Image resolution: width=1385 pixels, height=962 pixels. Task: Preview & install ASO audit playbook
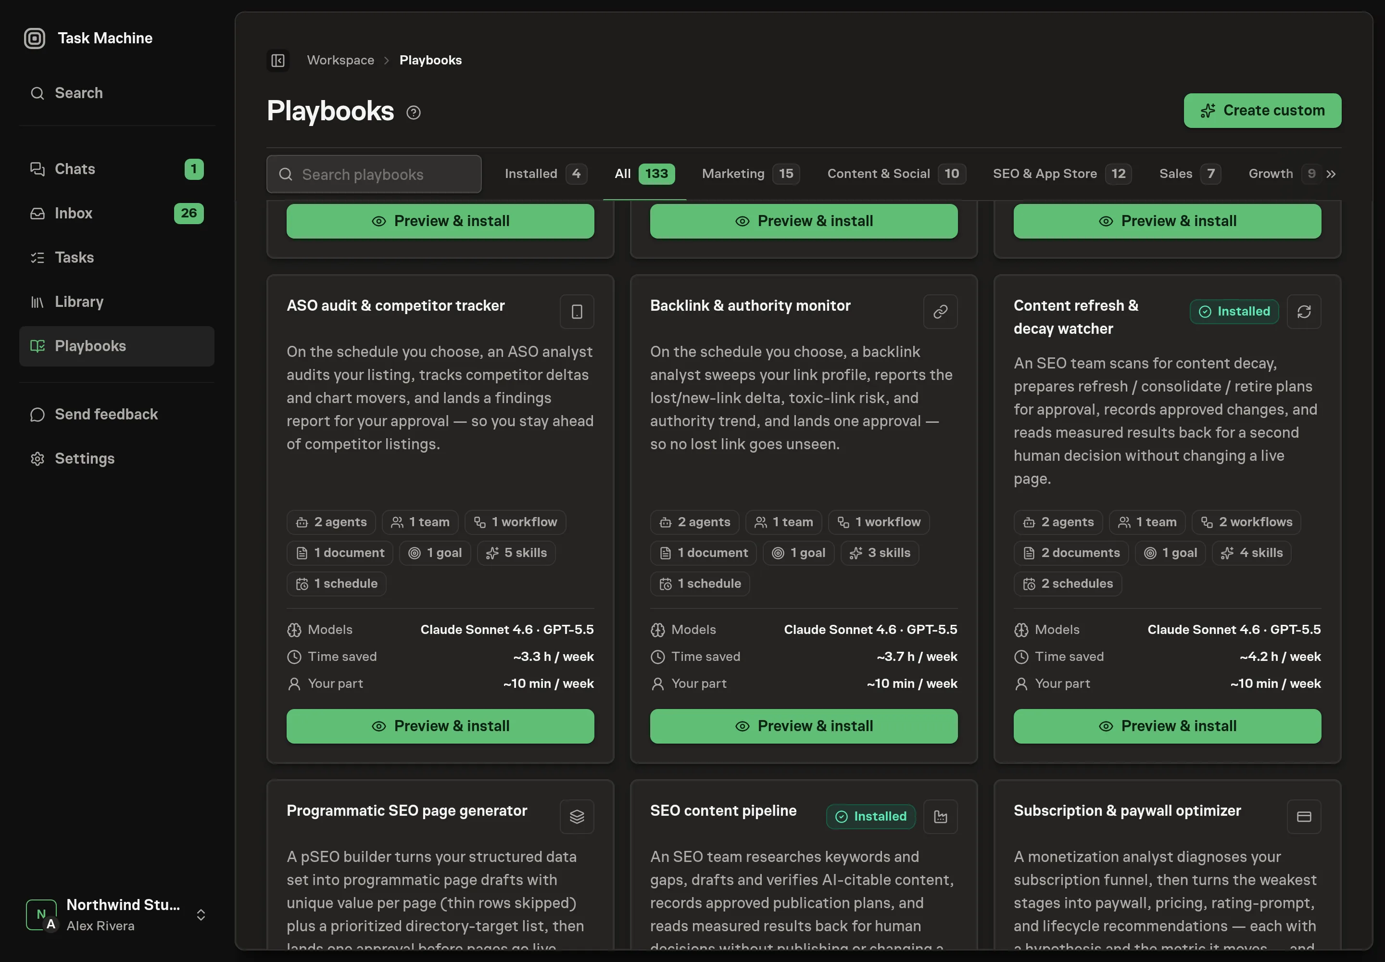click(x=440, y=726)
